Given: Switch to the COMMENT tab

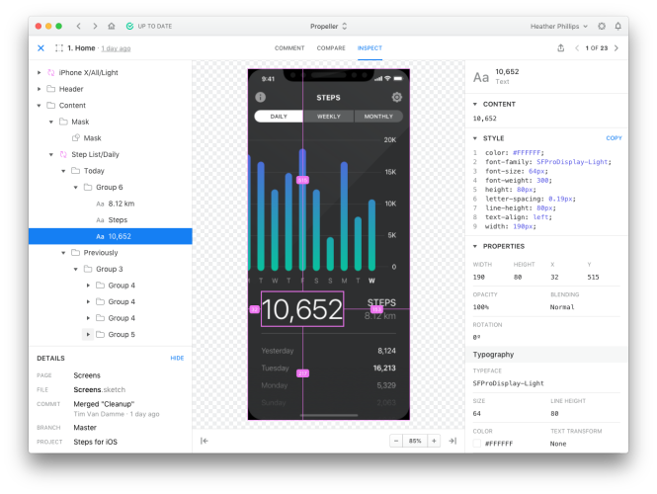Looking at the screenshot, I should [x=289, y=48].
